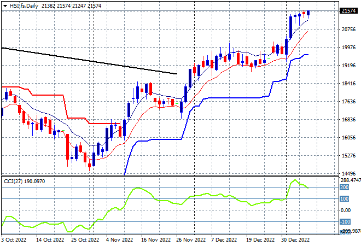Click the 17636 price axis value

(348, 102)
